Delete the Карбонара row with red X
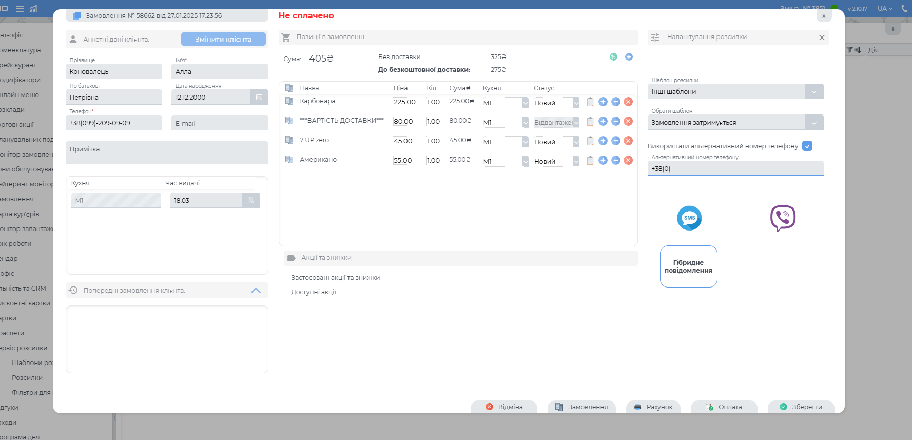 (628, 102)
